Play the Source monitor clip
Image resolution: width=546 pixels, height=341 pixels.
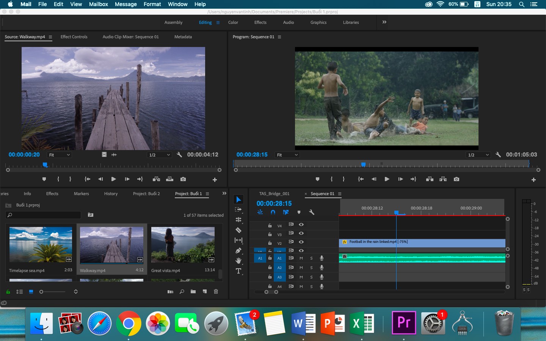coord(113,179)
